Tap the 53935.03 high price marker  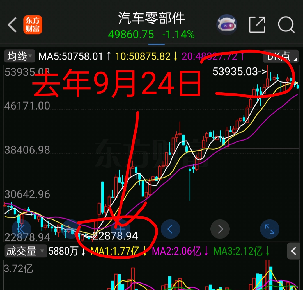click(240, 71)
